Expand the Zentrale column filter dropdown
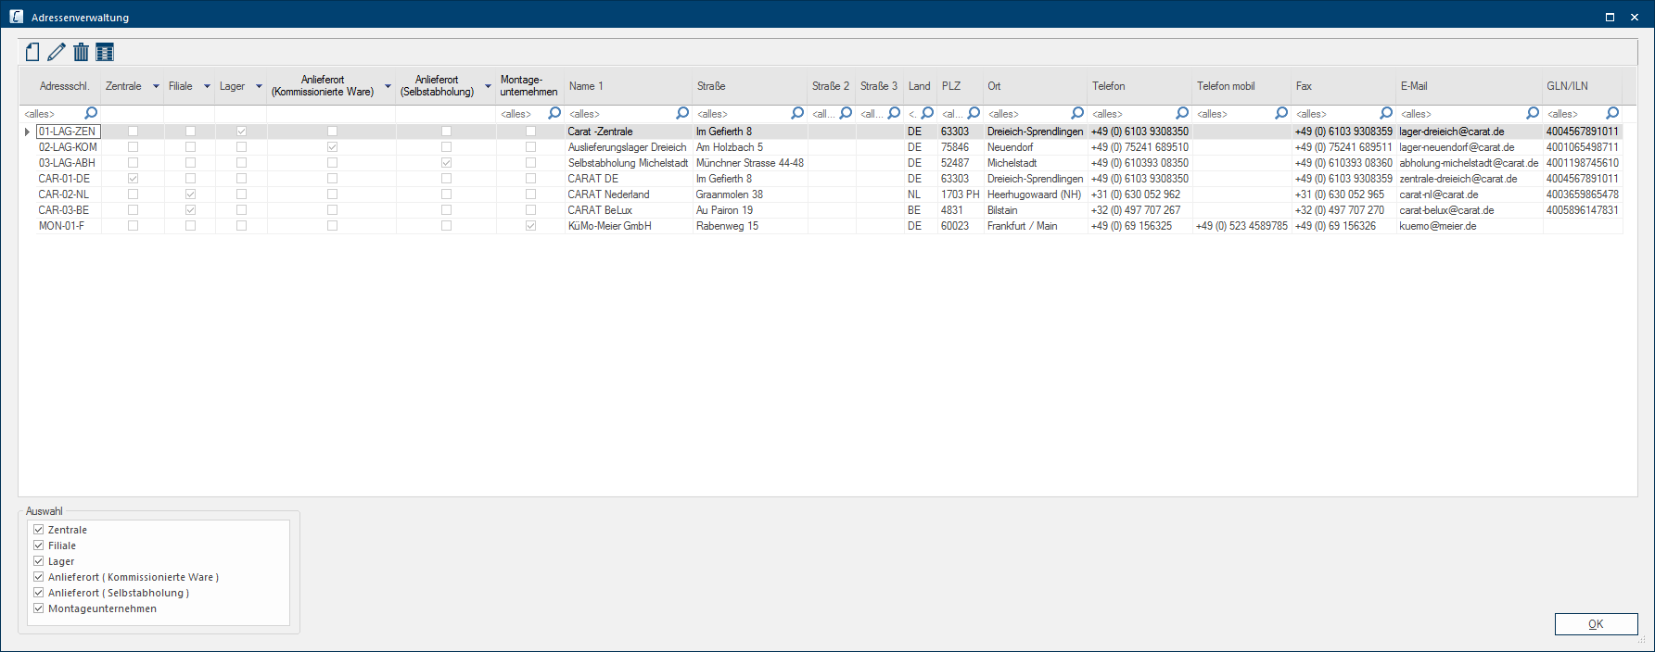Viewport: 1655px width, 652px height. [x=156, y=86]
